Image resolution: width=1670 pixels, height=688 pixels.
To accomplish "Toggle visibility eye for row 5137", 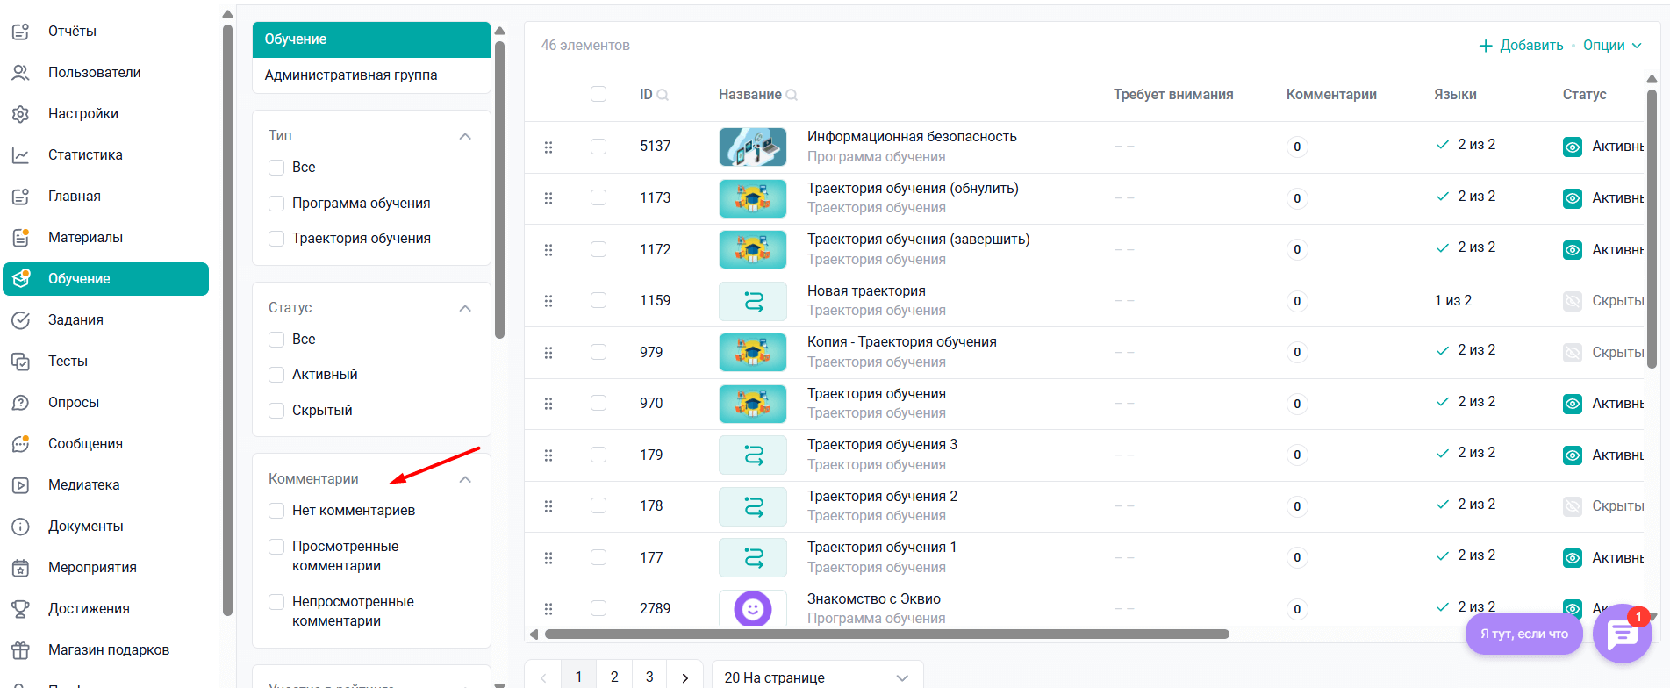I will coord(1573,147).
